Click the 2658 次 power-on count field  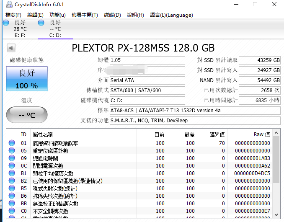coord(260,90)
